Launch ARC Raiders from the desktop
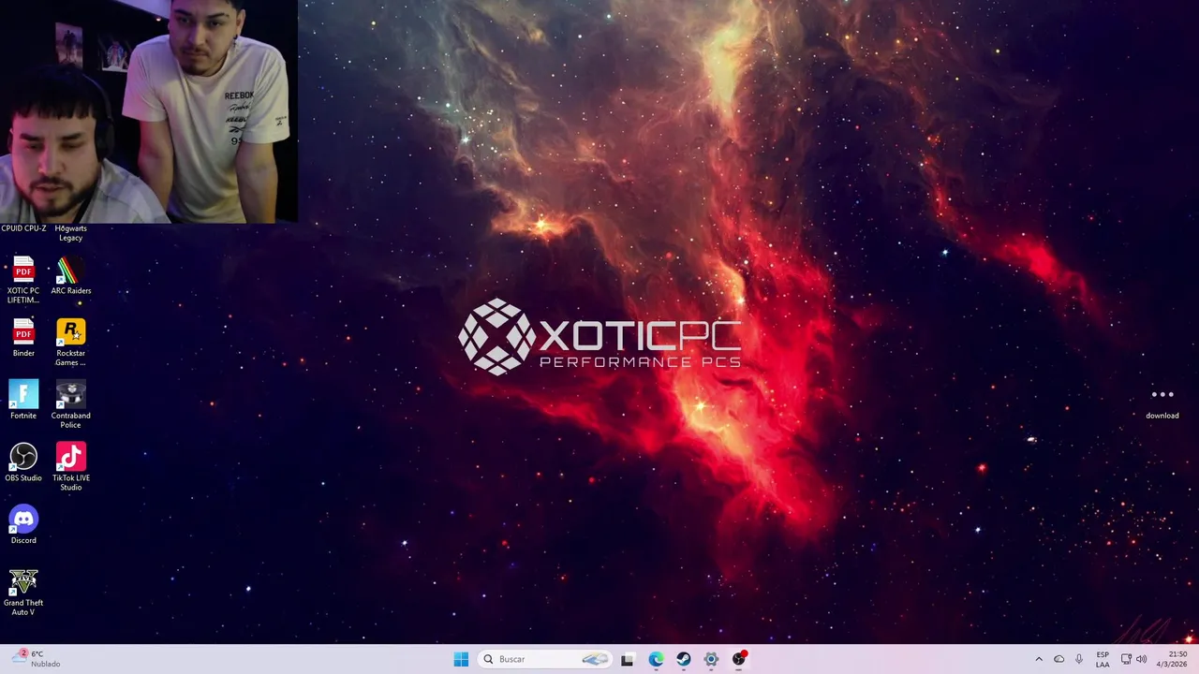The width and height of the screenshot is (1199, 674). coord(70,277)
